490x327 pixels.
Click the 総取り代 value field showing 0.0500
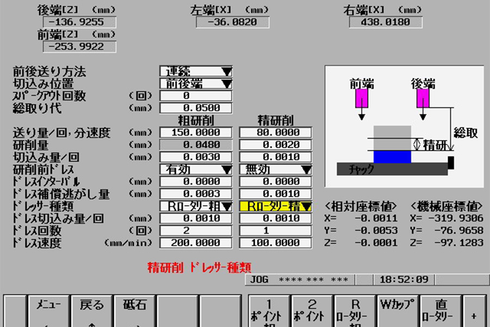click(x=195, y=107)
